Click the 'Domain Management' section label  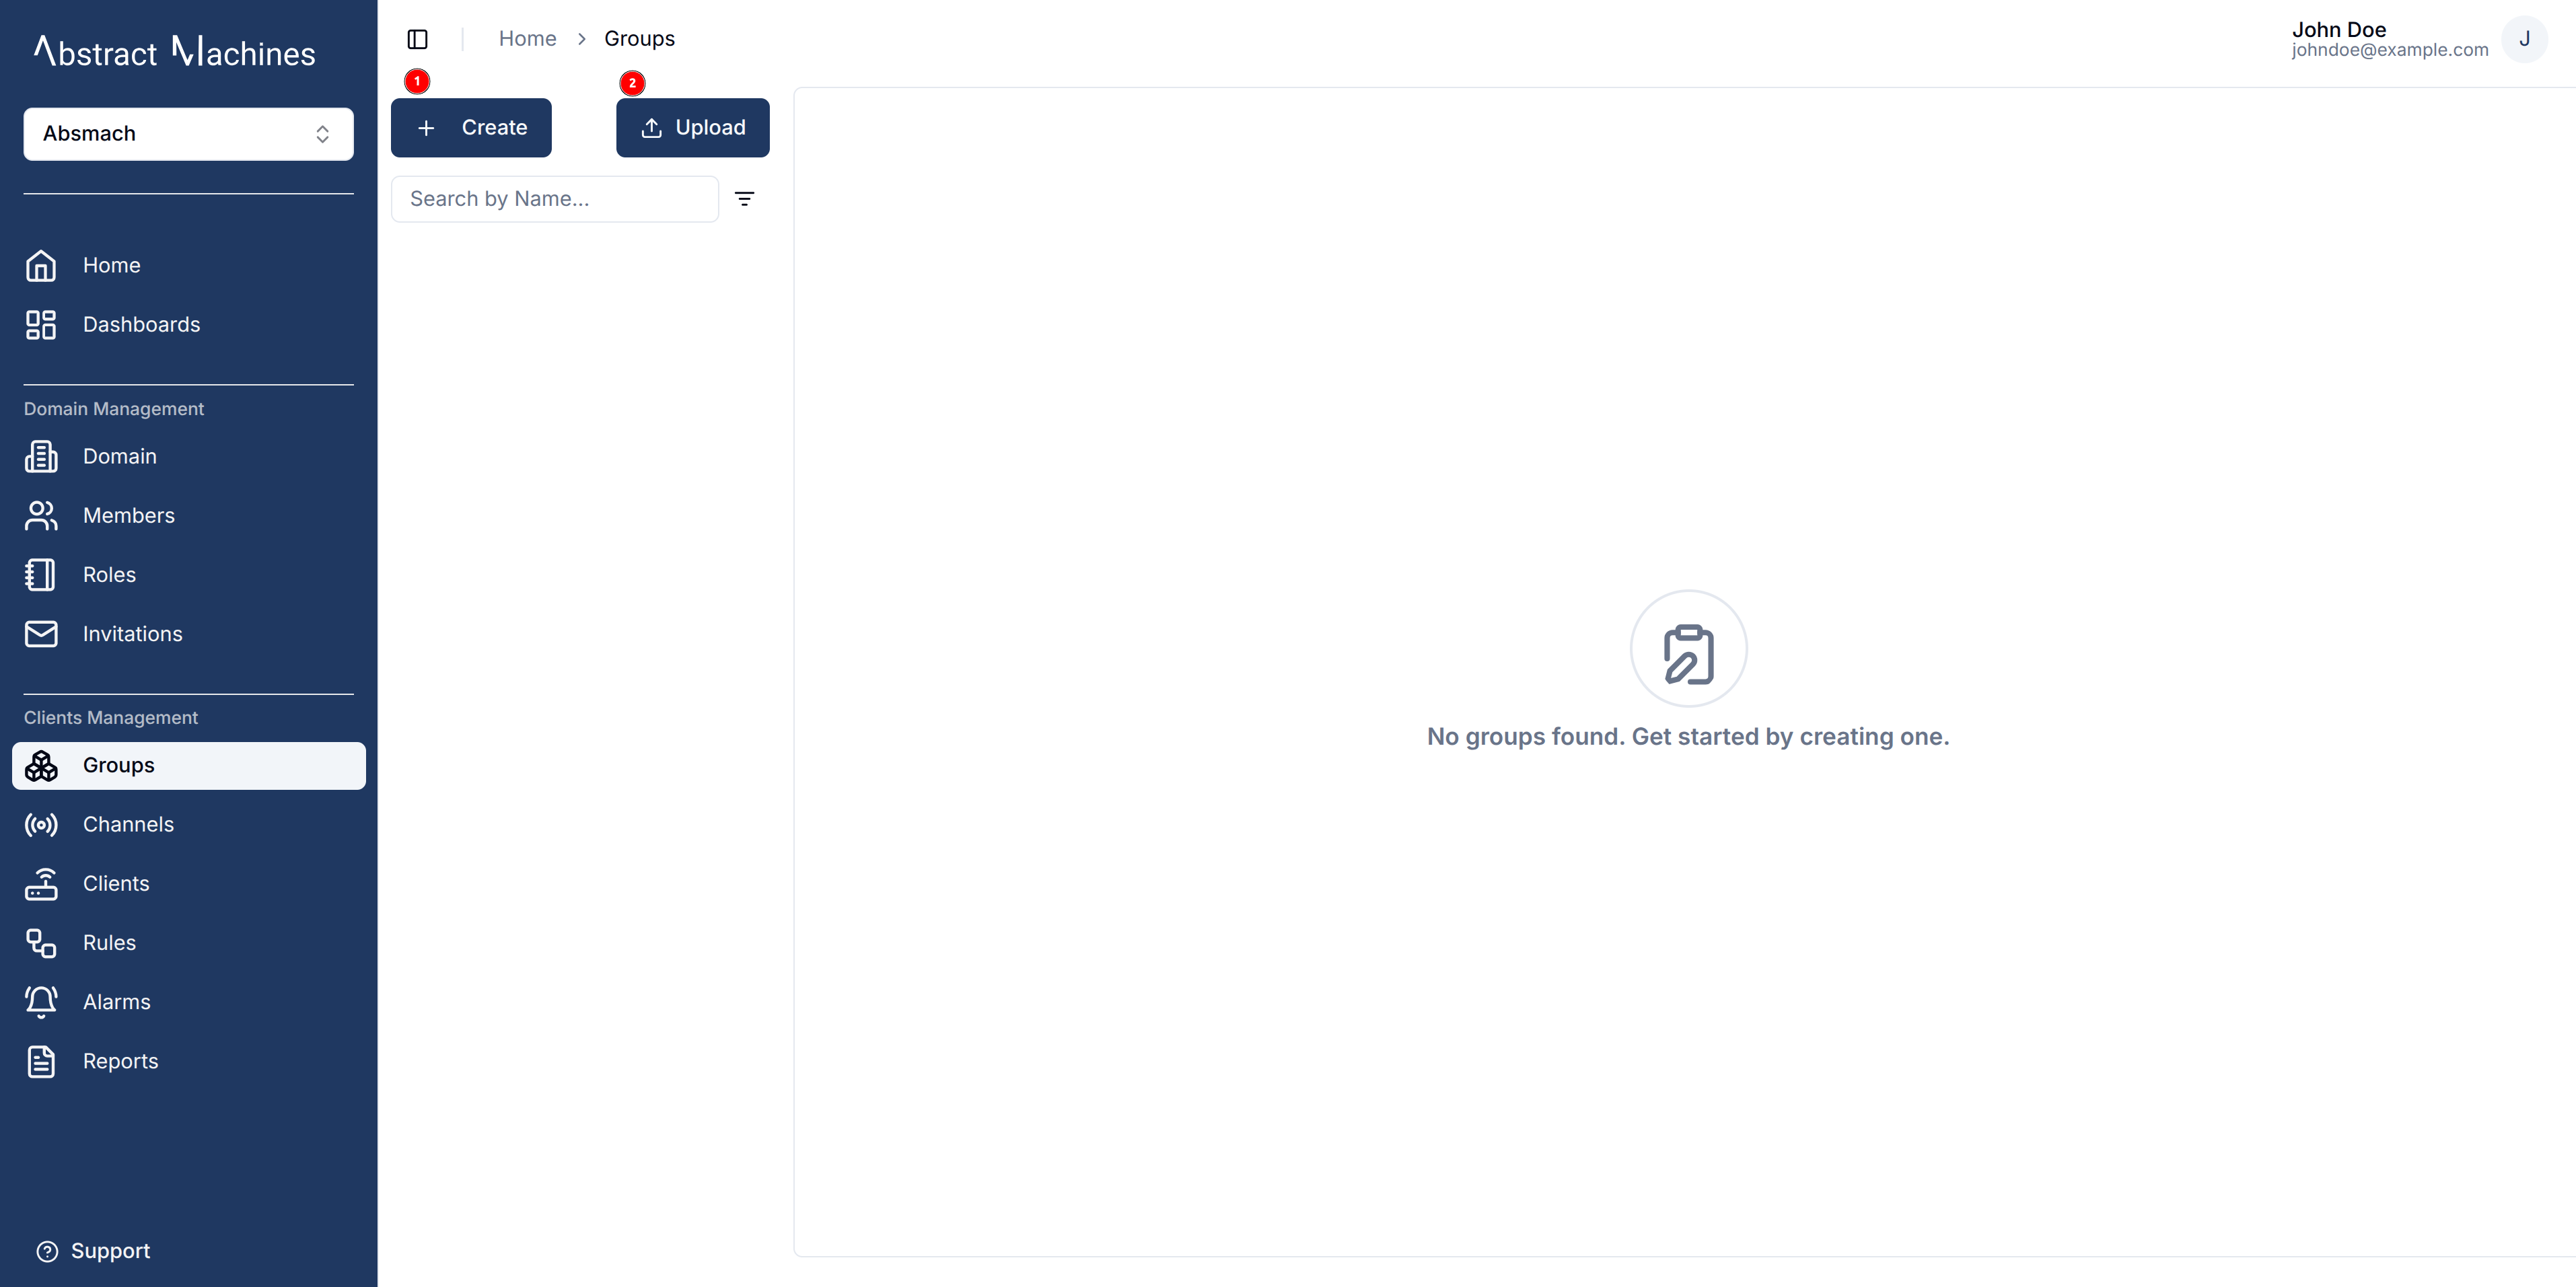[114, 409]
